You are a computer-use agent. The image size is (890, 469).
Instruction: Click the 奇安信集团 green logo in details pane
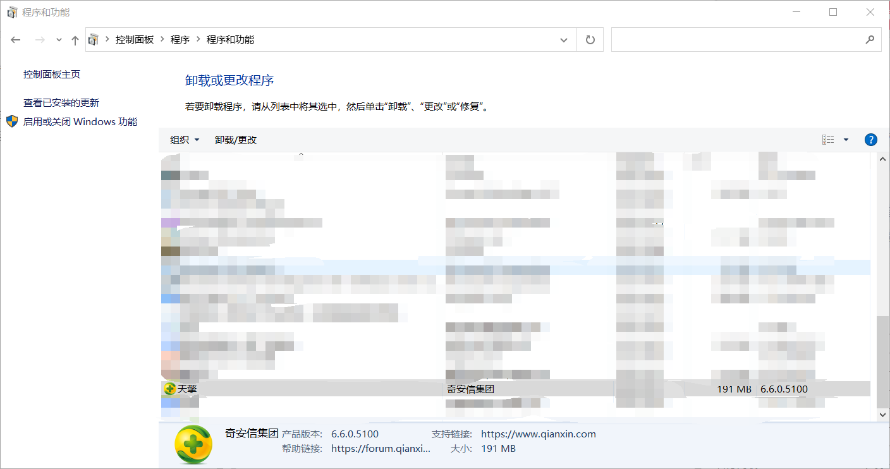[x=193, y=445]
